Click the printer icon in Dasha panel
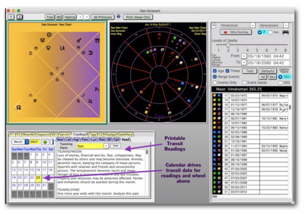The image size is (305, 215). click(285, 33)
